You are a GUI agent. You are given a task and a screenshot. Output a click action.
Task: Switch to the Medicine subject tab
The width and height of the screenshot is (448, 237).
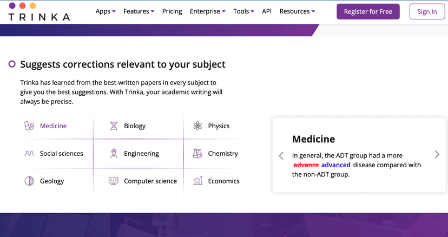pos(53,126)
